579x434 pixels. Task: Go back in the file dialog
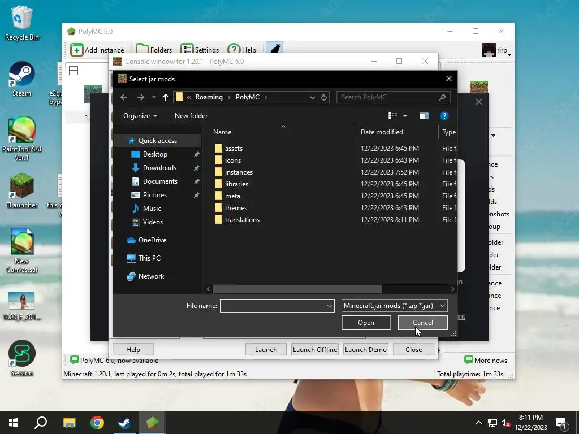(x=124, y=97)
